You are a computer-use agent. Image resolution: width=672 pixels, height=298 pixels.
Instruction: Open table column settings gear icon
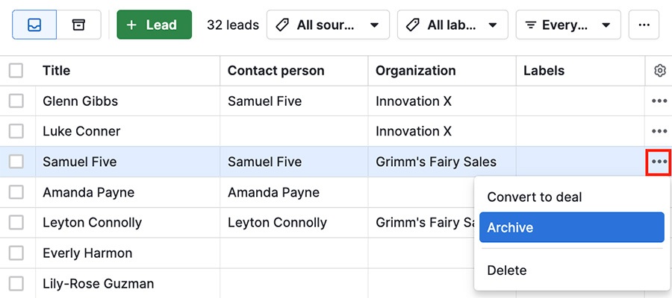(x=660, y=71)
